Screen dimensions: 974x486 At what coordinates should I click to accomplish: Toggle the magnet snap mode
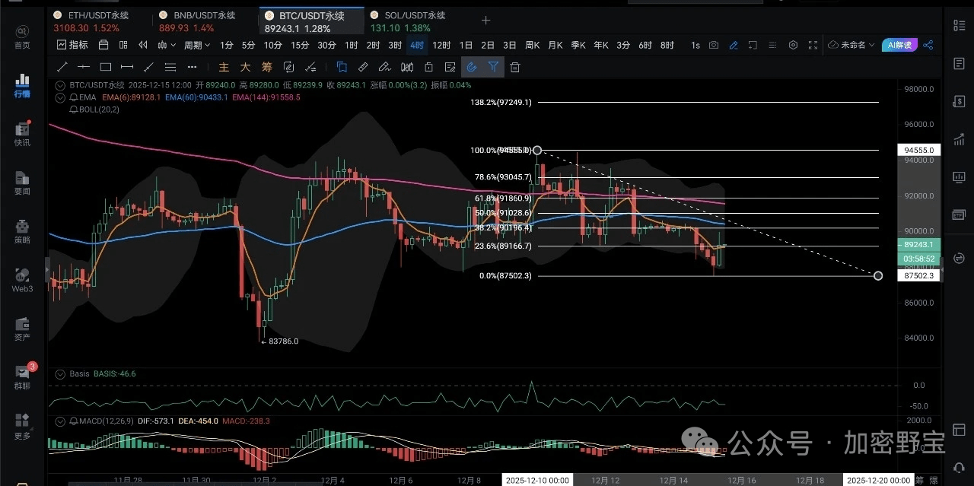[x=472, y=67]
